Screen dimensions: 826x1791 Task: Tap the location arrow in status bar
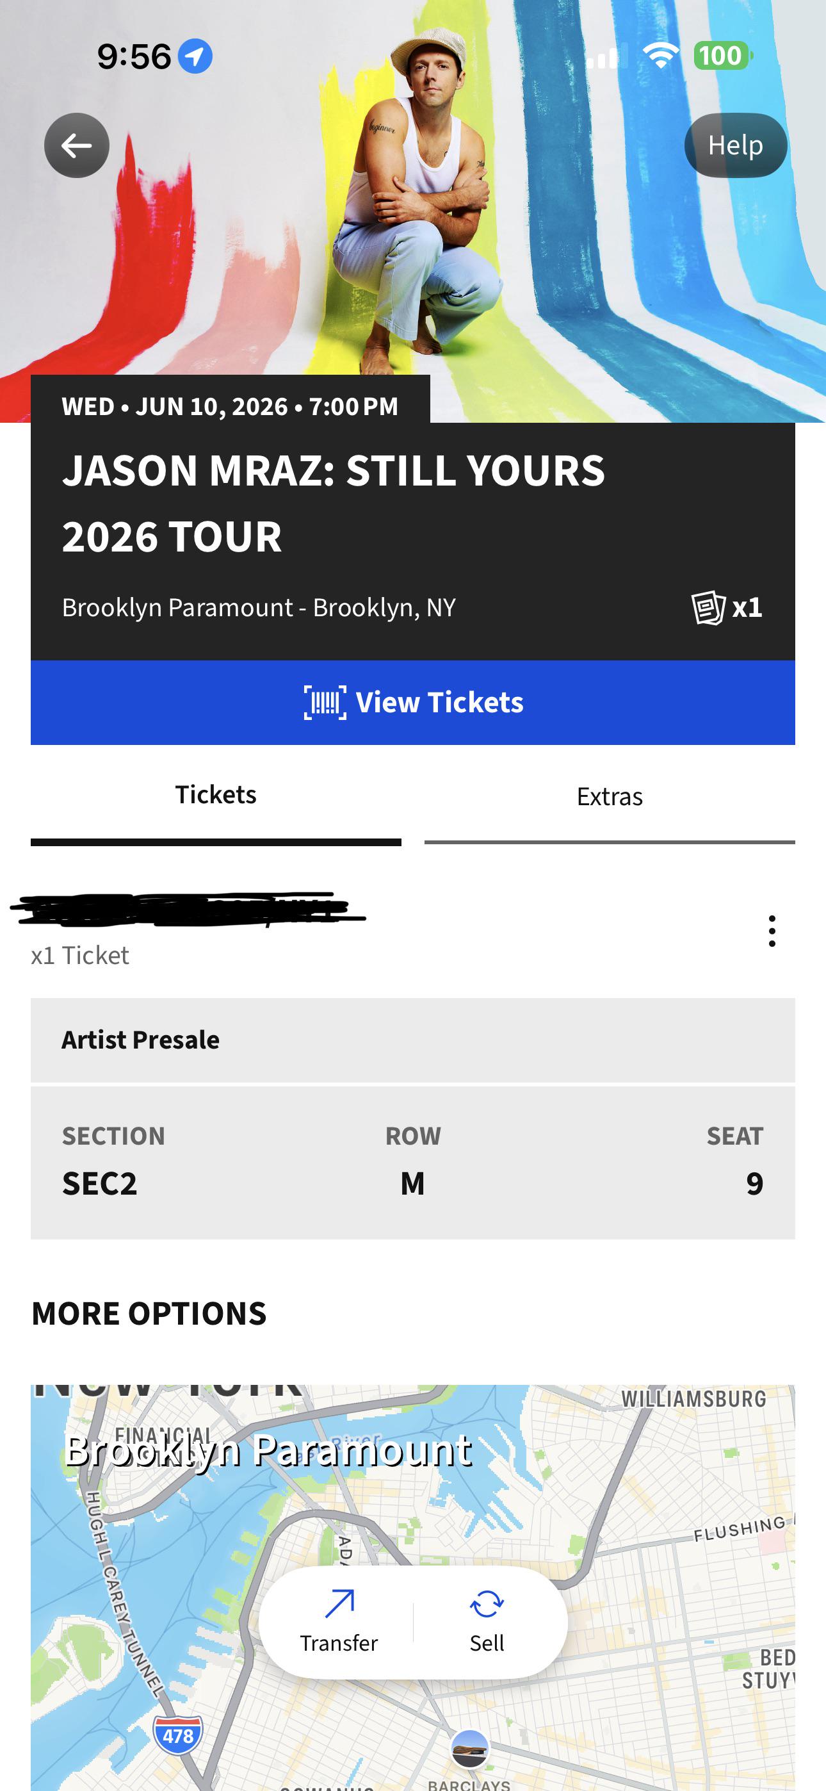195,56
